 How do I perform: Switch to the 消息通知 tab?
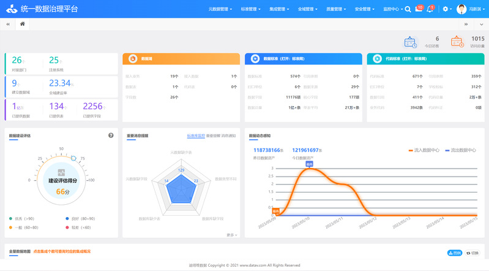(228, 135)
